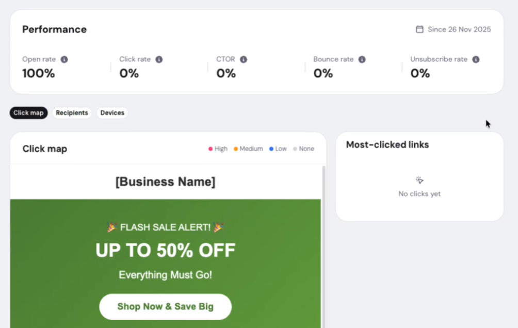The image size is (518, 328).
Task: Click the Shop Now & Save Big button
Action: point(165,306)
